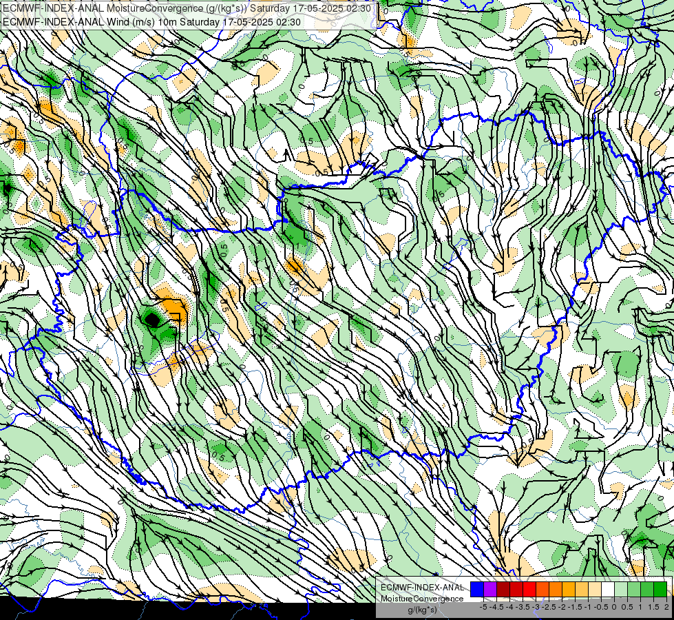Click the MoistureConvergence title line at top
The width and height of the screenshot is (674, 620).
coord(187,8)
